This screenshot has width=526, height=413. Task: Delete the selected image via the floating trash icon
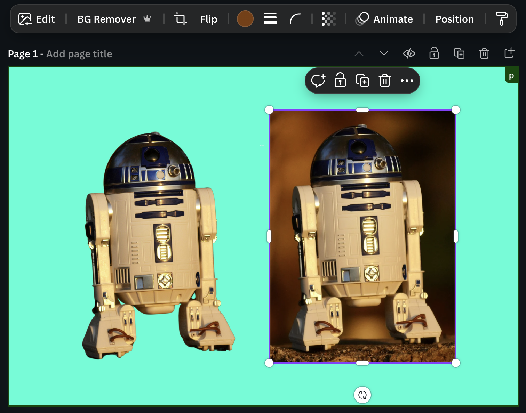(385, 81)
